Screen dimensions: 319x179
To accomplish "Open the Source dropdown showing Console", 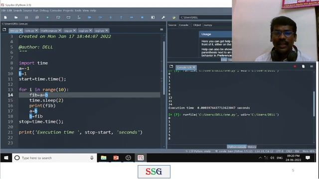I will (x=184, y=25).
